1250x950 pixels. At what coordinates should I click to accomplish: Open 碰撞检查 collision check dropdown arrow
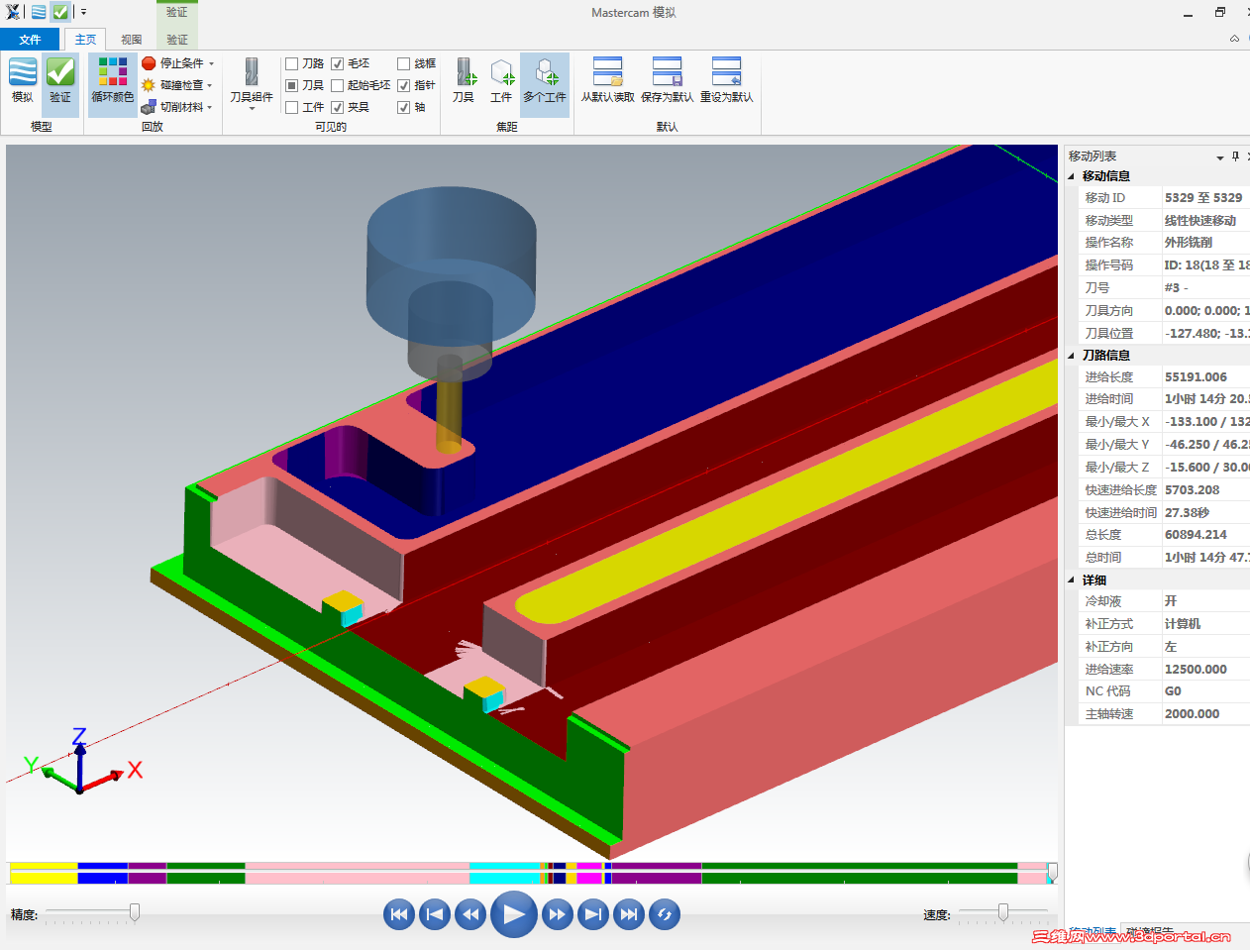pyautogui.click(x=210, y=85)
